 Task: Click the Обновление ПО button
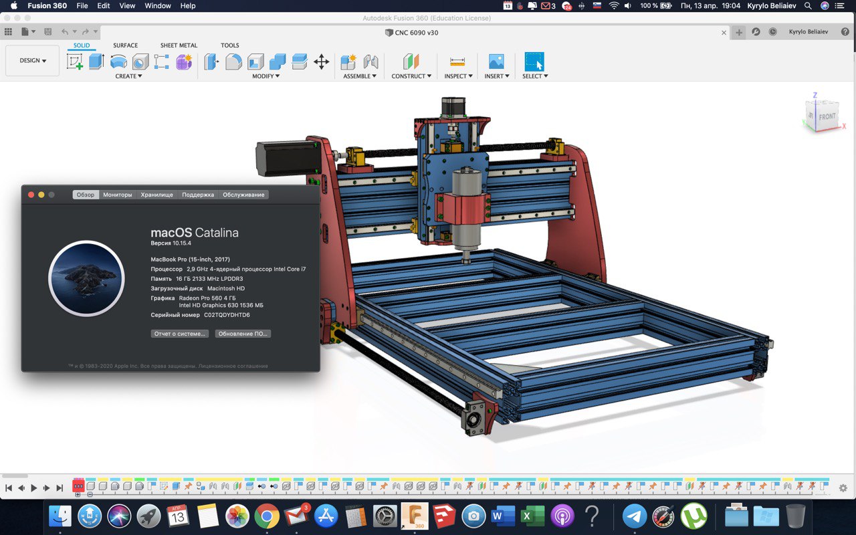pyautogui.click(x=243, y=334)
